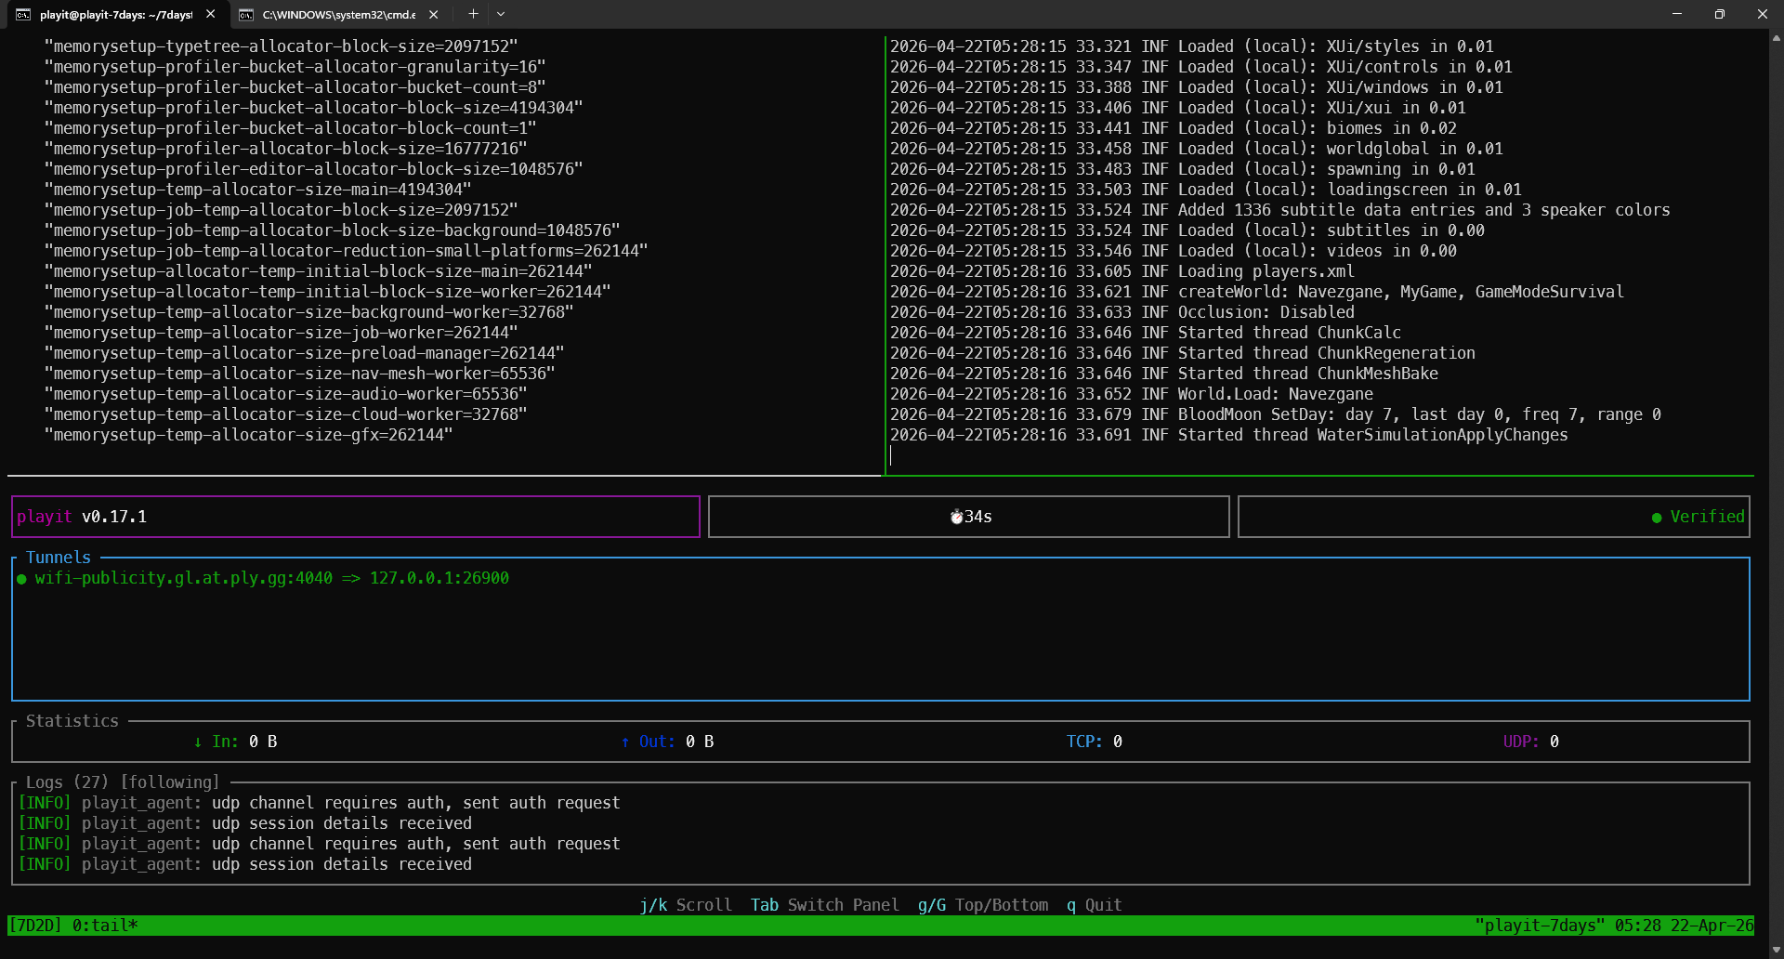1784x959 pixels.
Task: Click the BloodMoon SetDay log line
Action: coord(1276,414)
